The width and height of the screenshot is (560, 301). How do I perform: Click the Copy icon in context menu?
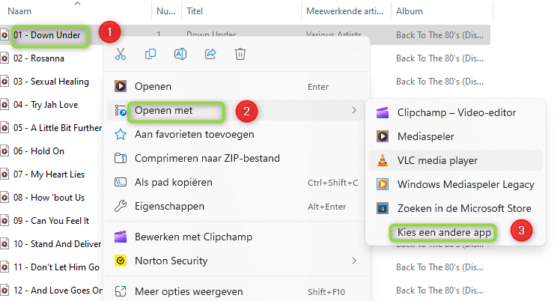click(150, 54)
